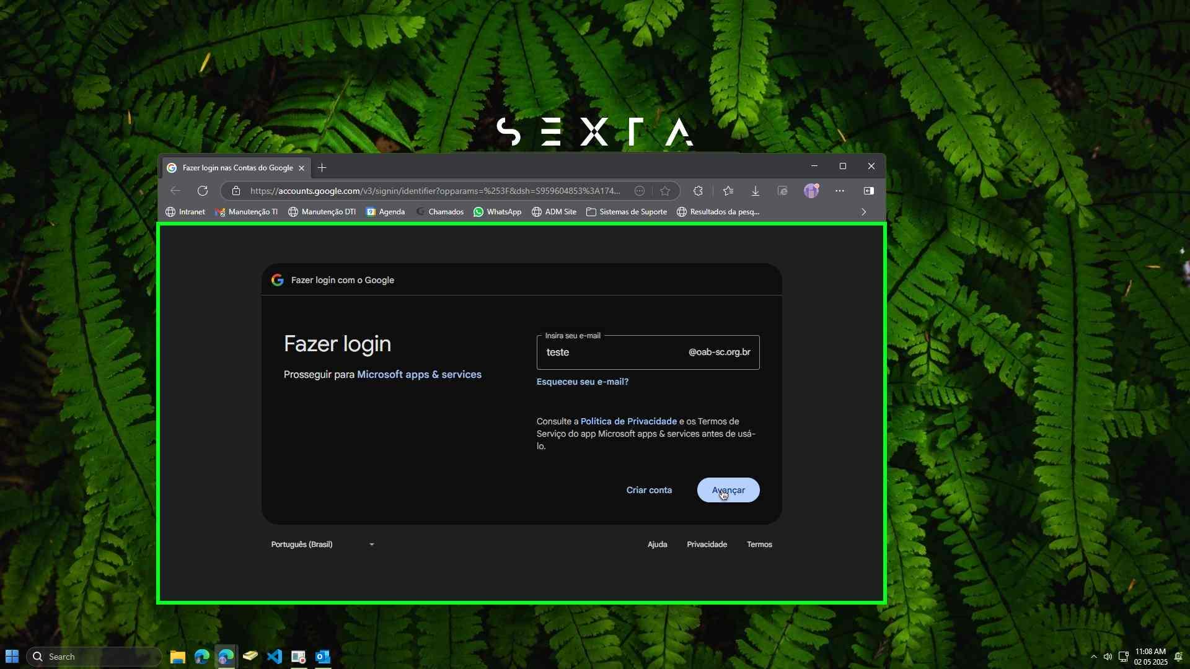Click the Avançar button
Viewport: 1190px width, 669px height.
[728, 490]
